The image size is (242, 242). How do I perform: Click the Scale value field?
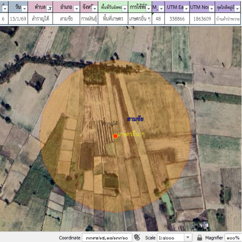click(170, 238)
